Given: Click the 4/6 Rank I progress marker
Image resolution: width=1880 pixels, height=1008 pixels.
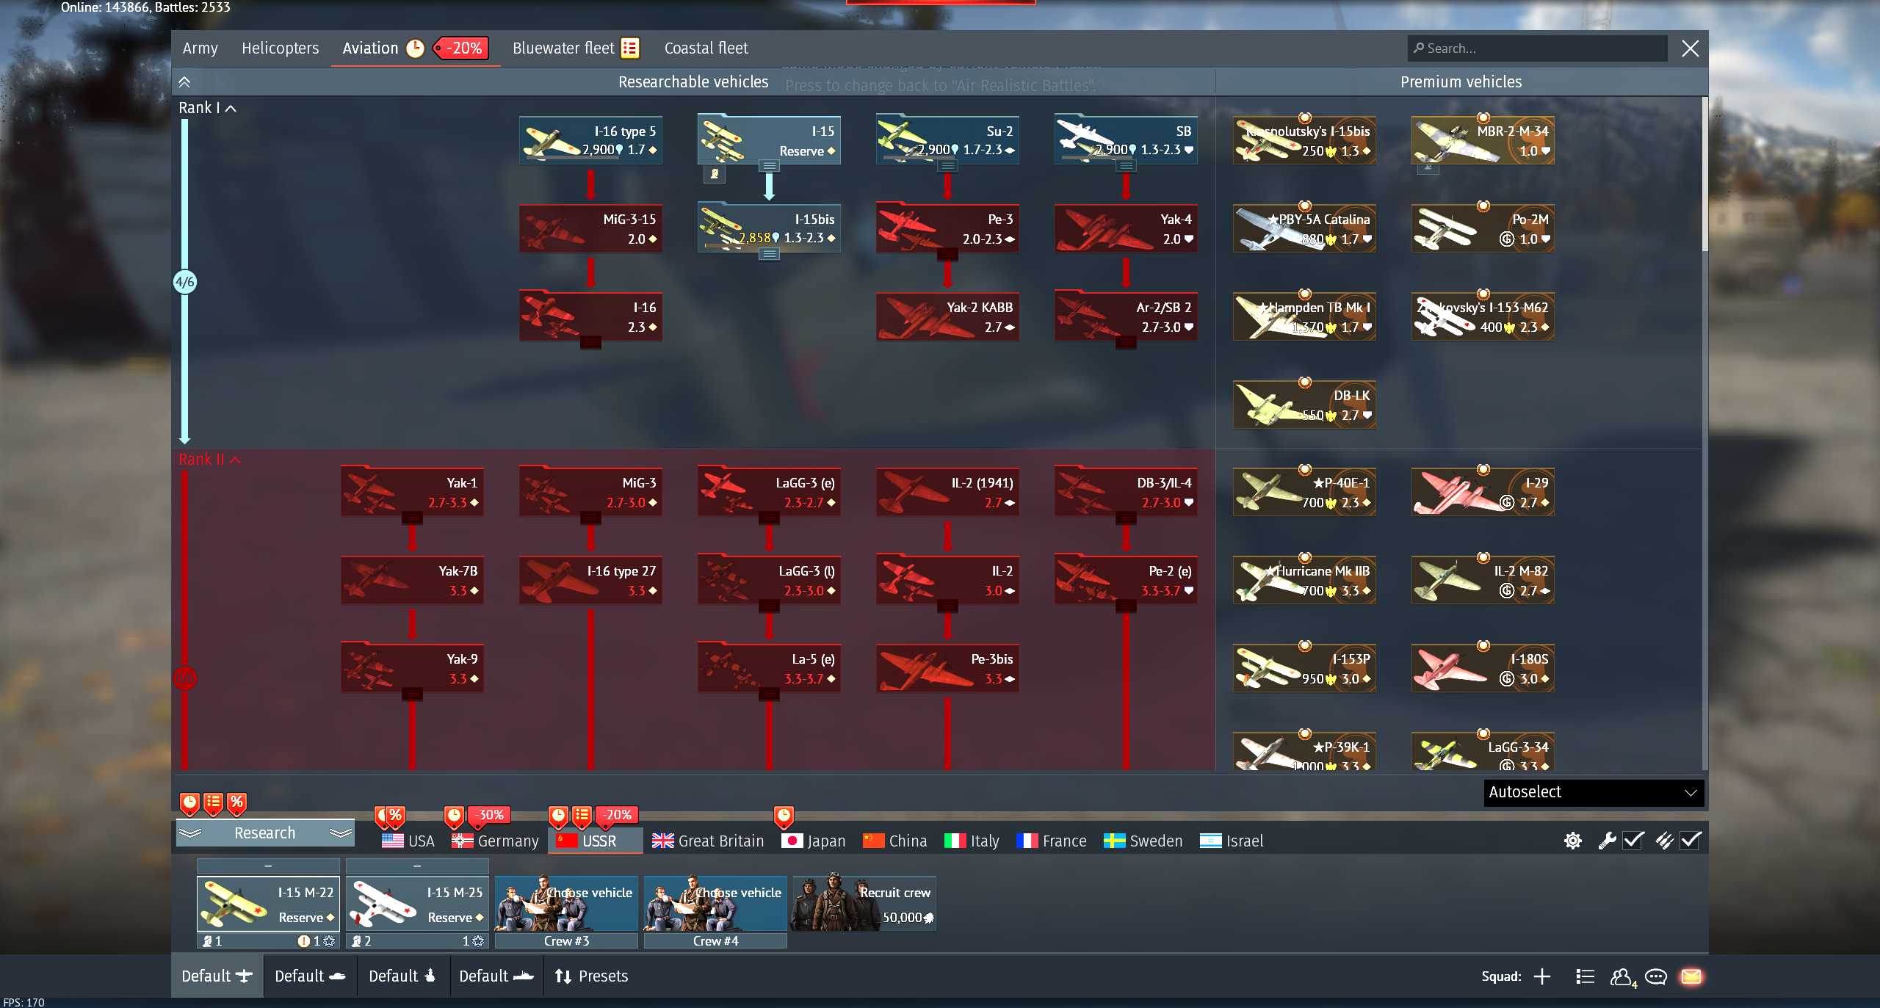Looking at the screenshot, I should [185, 282].
